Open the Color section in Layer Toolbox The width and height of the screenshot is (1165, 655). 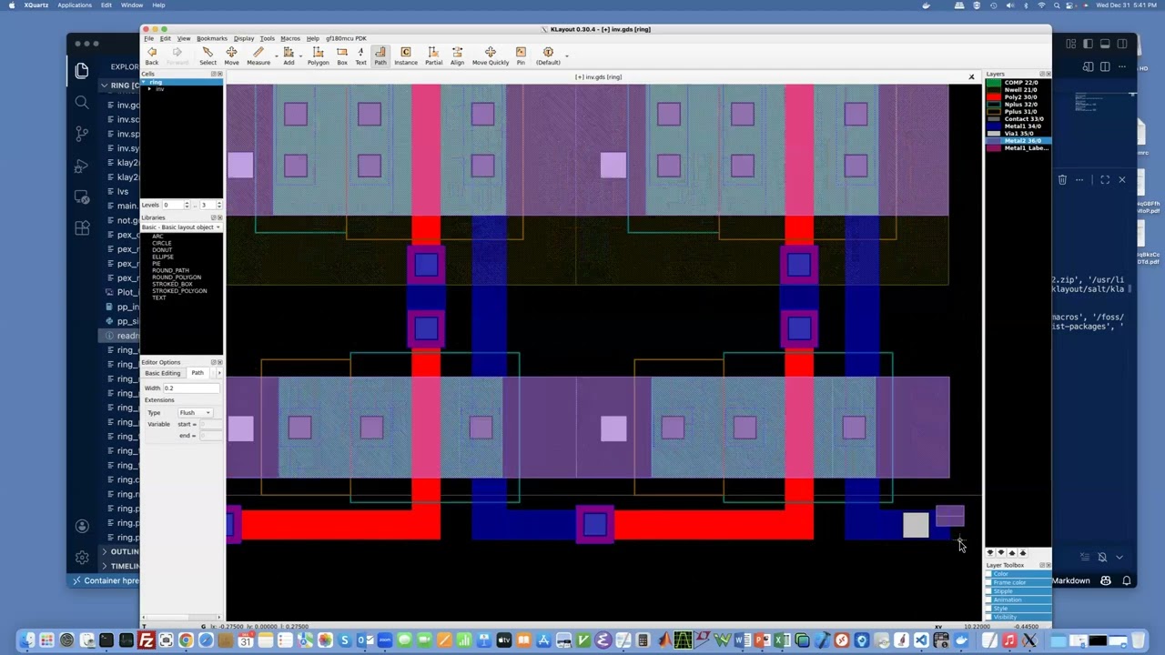[1018, 574]
